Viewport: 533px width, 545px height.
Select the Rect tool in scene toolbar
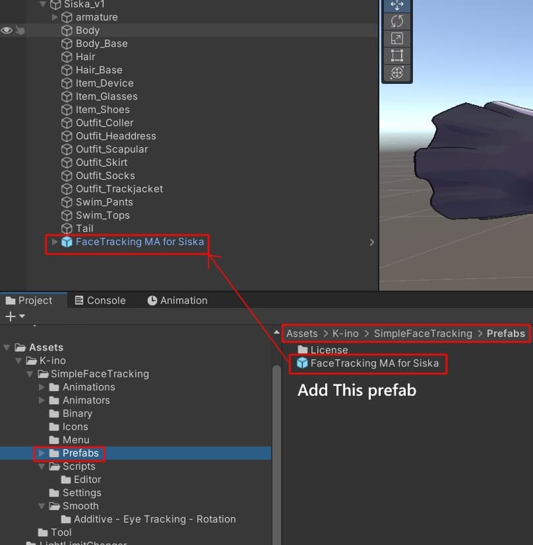pos(396,55)
